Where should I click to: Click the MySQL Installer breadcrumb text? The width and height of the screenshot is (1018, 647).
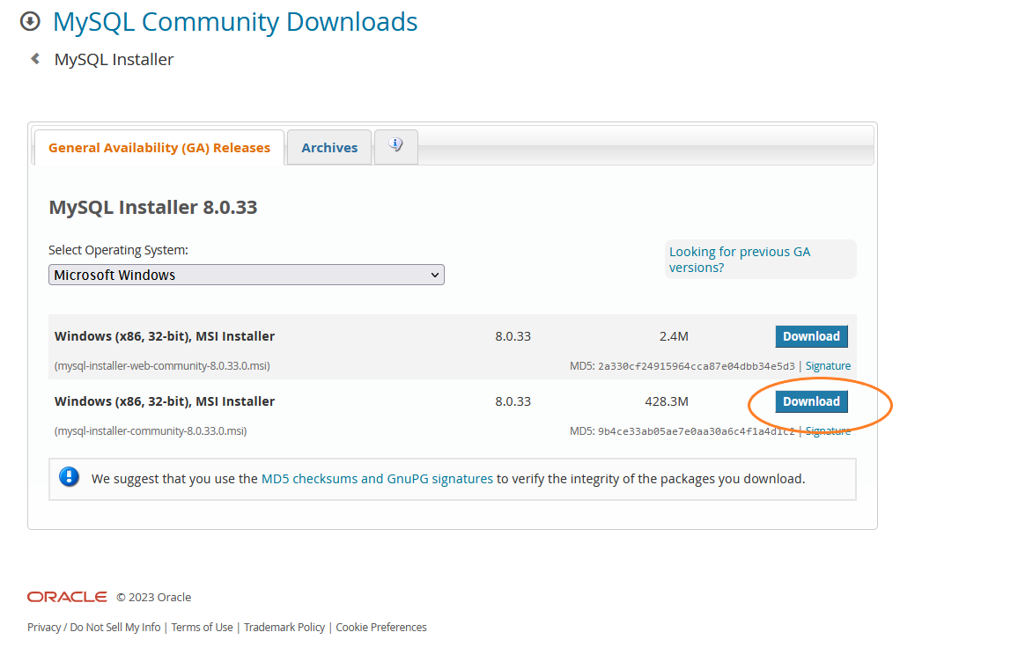(x=114, y=60)
